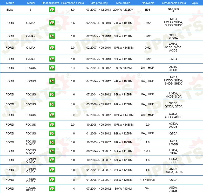Click the Lata produkcji column header
Screen dimensions: 203x193
point(99,3)
